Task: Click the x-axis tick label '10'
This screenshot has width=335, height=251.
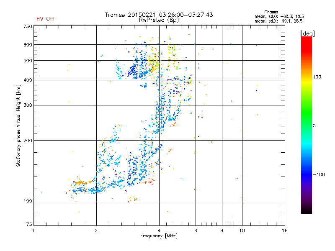Action: tap(242, 231)
